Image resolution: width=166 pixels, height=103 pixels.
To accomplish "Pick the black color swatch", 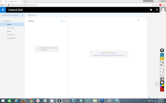I will tap(163, 87).
